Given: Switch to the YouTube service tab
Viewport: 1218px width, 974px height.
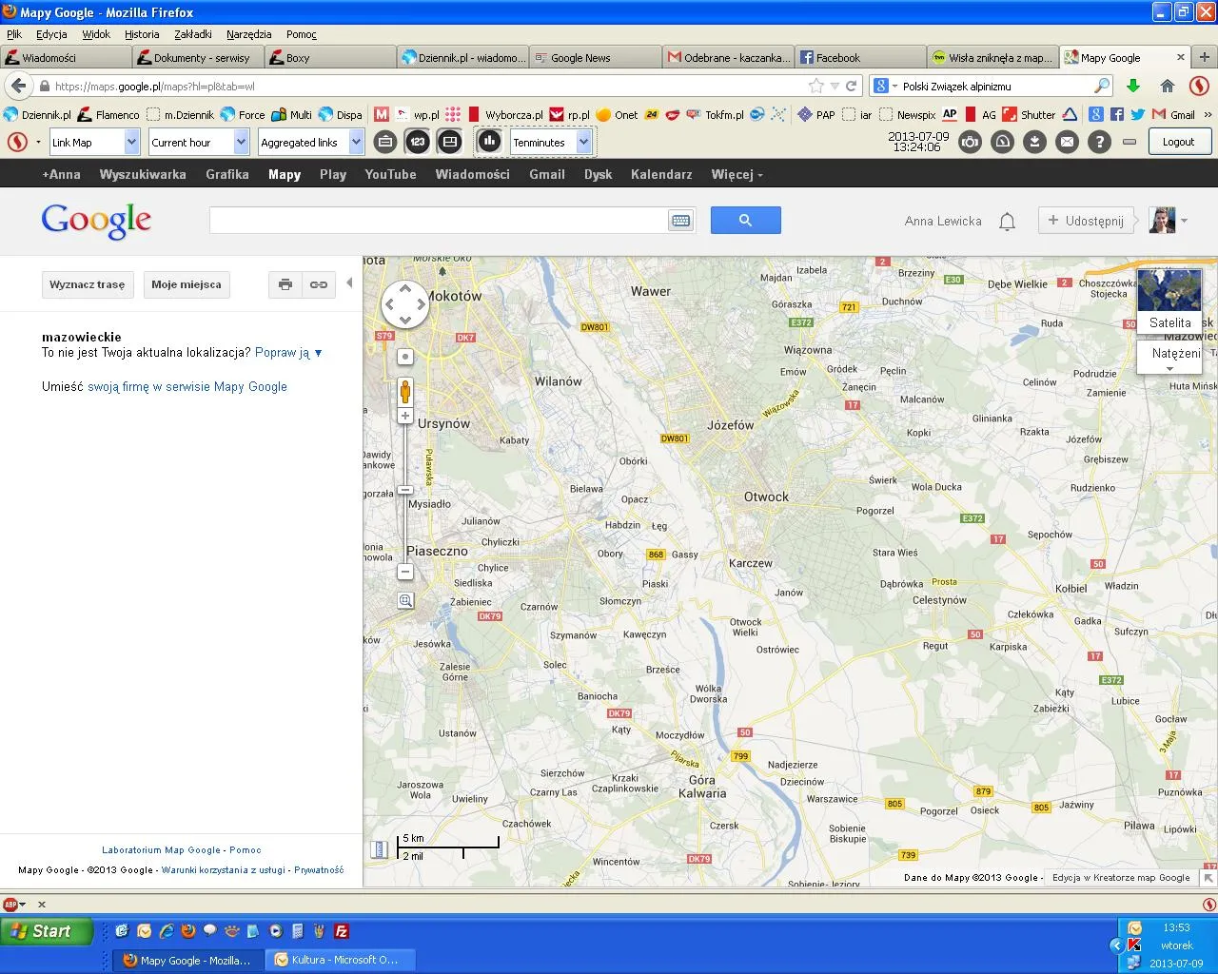Looking at the screenshot, I should click(389, 174).
